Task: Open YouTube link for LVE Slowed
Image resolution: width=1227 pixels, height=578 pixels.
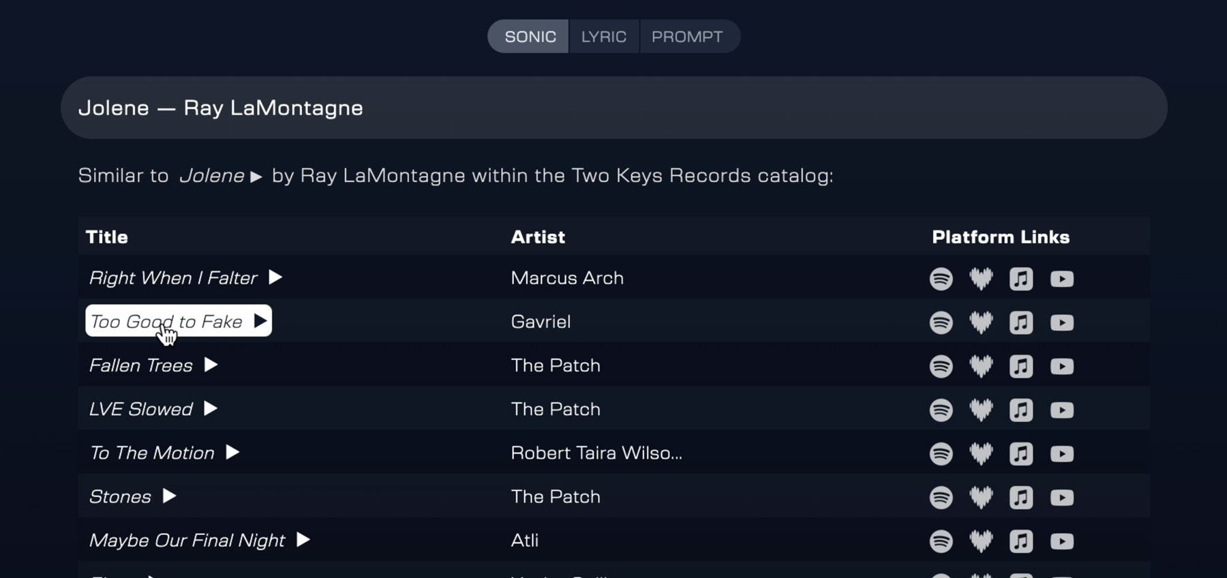Action: 1061,410
